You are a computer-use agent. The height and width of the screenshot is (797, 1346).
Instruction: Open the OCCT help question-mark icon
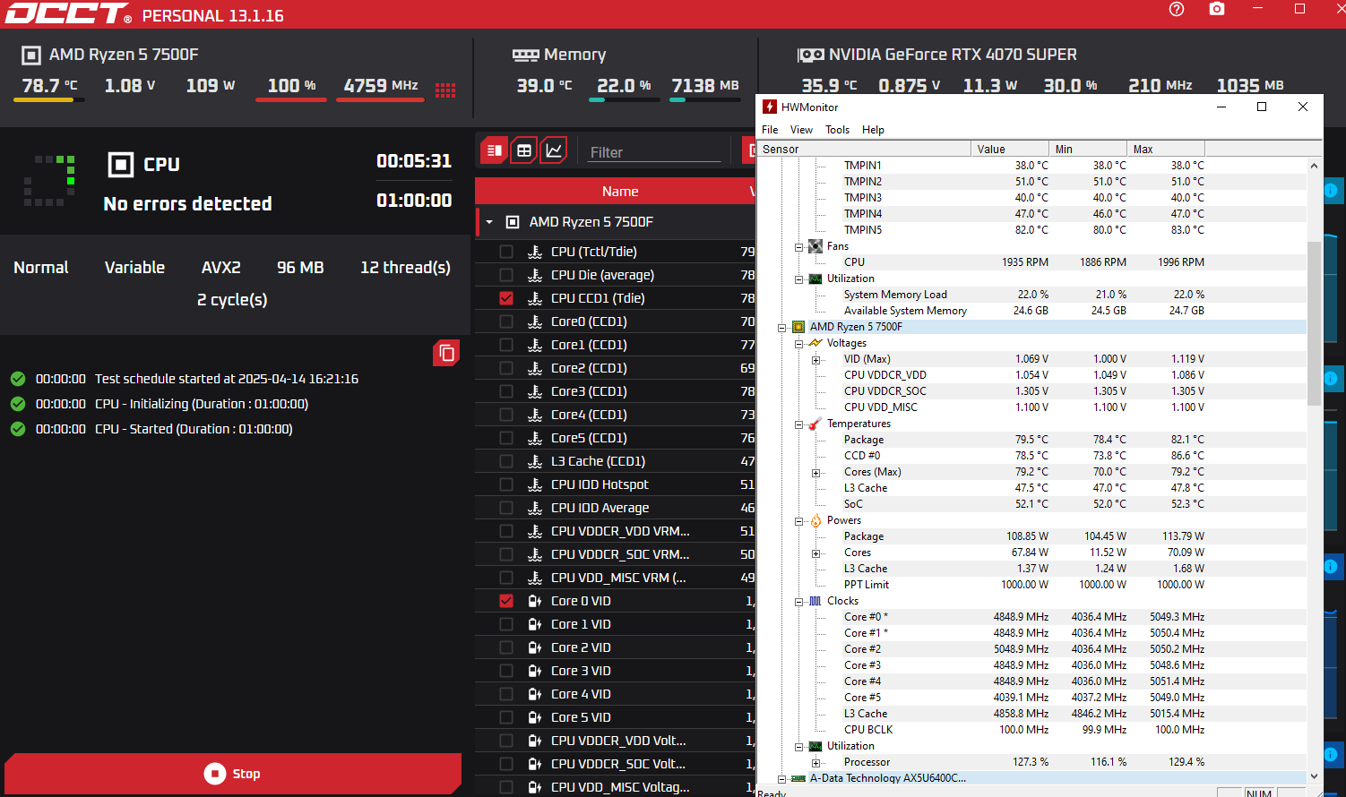(x=1177, y=9)
